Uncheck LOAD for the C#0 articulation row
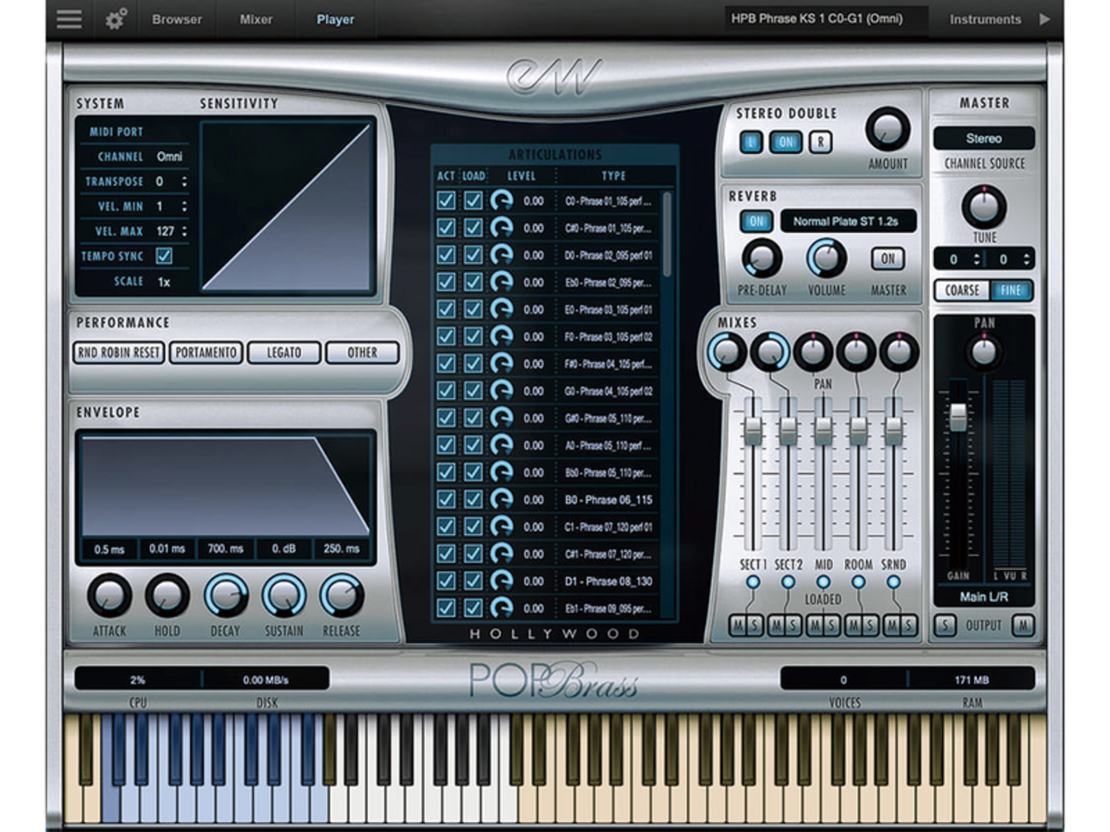The width and height of the screenshot is (1110, 832). (x=472, y=228)
